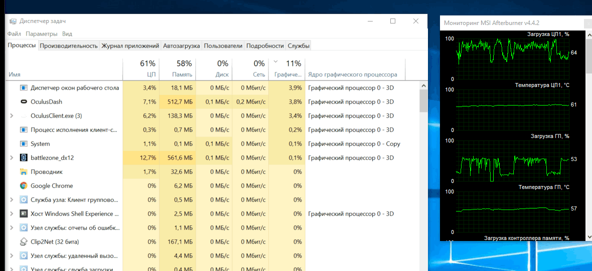Click the Хост Windows Shell Experience icon

point(24,214)
